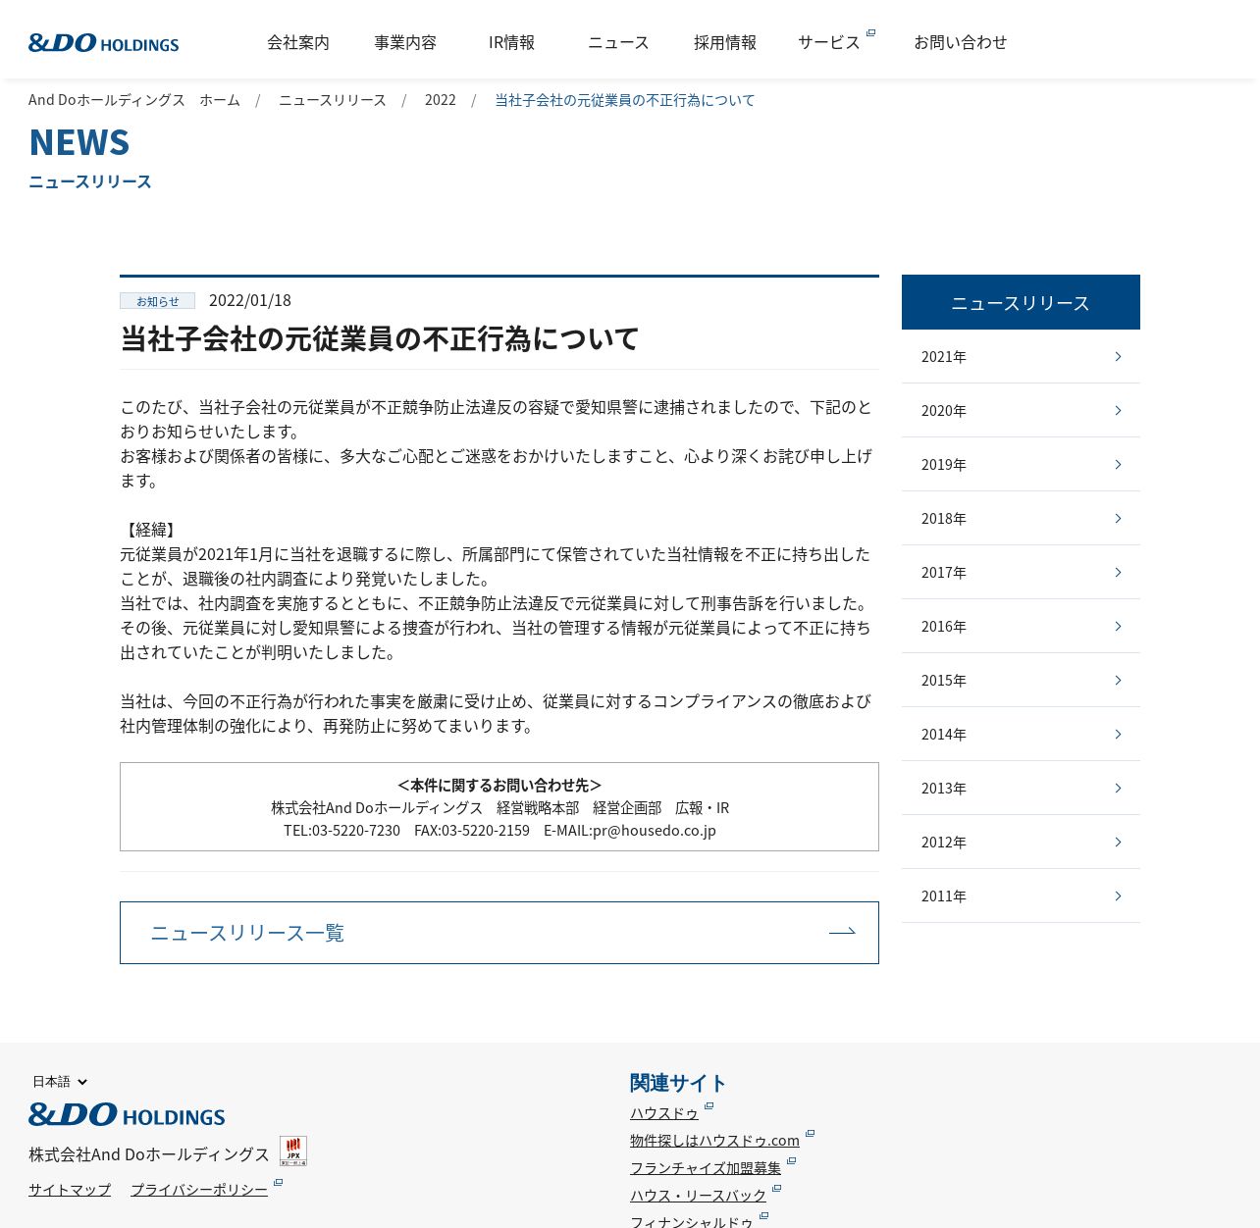Screen dimensions: 1260x1228
Task: Expand the 2017年 news archive chevron
Action: 1118,572
